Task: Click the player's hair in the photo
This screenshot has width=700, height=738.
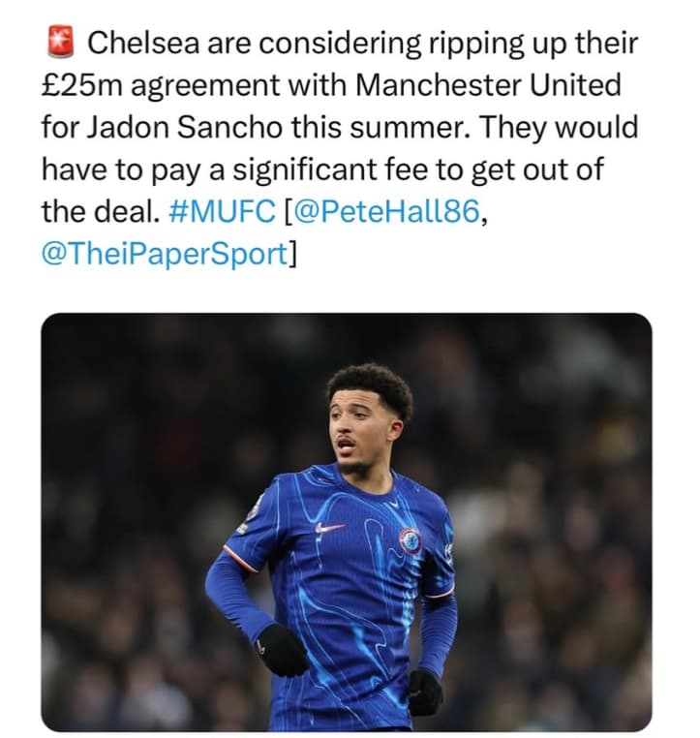Action: point(371,384)
